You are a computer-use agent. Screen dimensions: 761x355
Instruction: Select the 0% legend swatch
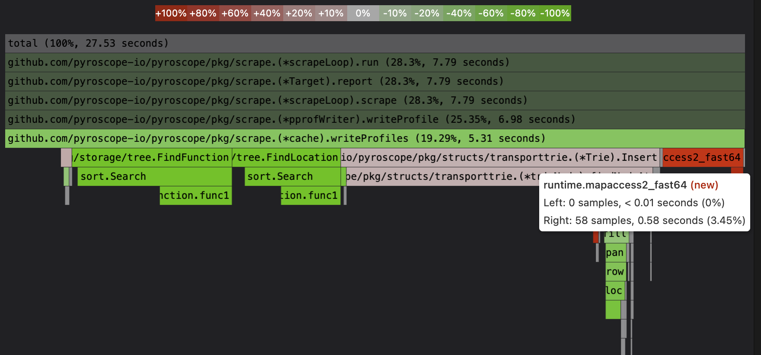click(x=363, y=13)
